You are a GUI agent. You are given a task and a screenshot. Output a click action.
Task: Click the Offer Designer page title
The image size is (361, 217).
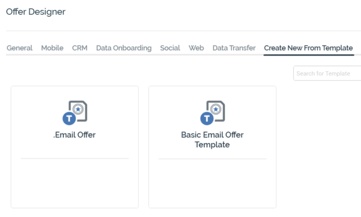[35, 11]
